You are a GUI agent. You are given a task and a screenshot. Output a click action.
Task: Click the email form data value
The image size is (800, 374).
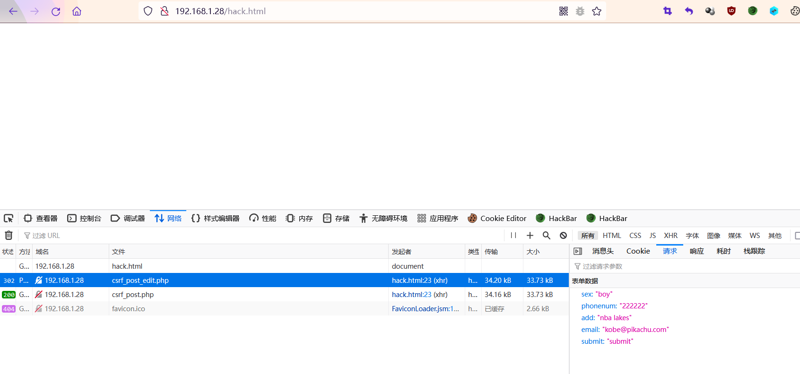635,330
